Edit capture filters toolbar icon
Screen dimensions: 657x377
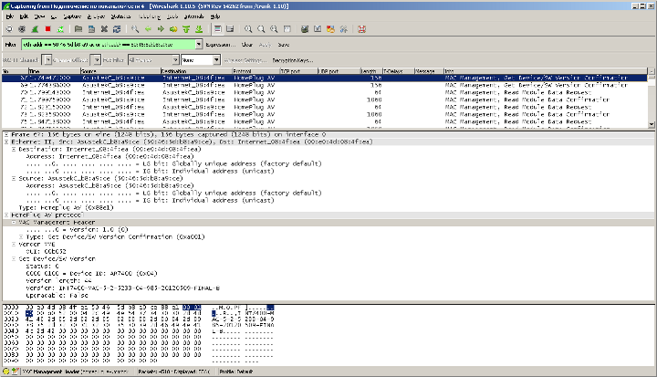tap(305, 29)
